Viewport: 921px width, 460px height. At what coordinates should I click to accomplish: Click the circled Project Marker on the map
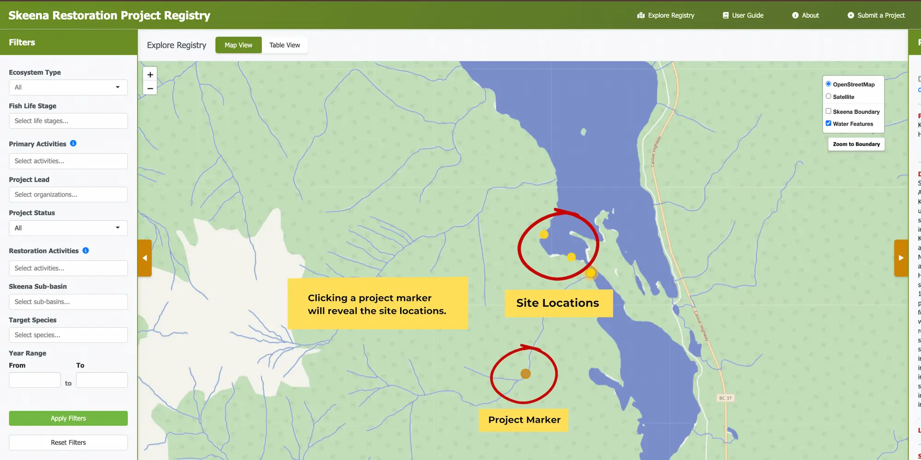pyautogui.click(x=525, y=374)
